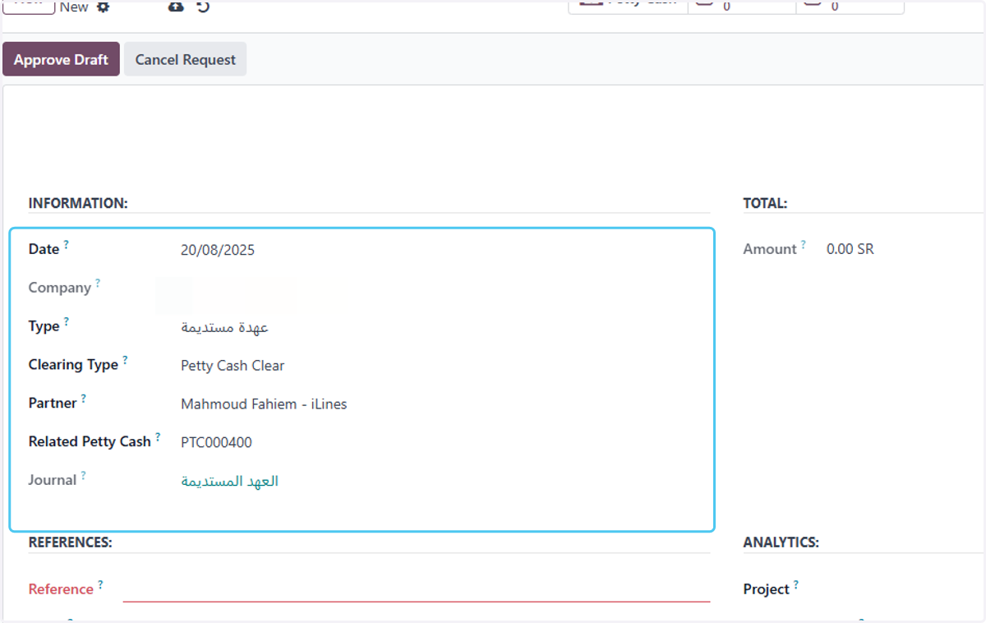986x623 pixels.
Task: Click the Approve Draft button
Action: click(x=61, y=59)
